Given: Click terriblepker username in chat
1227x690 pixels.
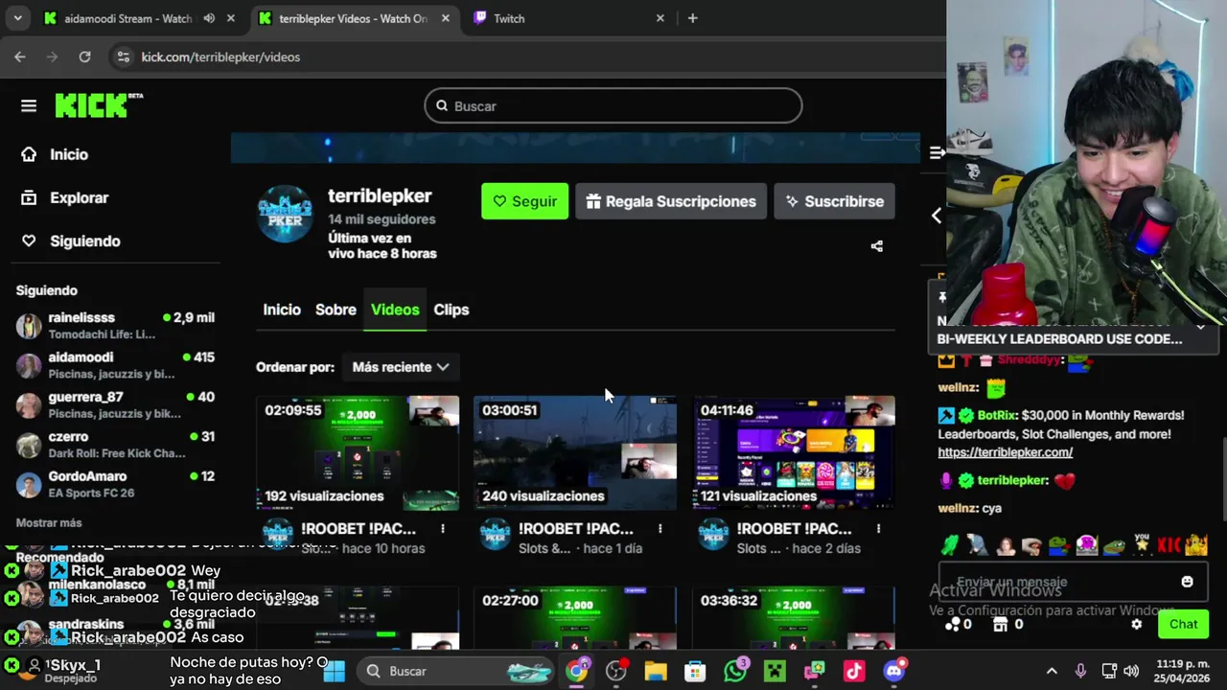Looking at the screenshot, I should tap(1012, 480).
